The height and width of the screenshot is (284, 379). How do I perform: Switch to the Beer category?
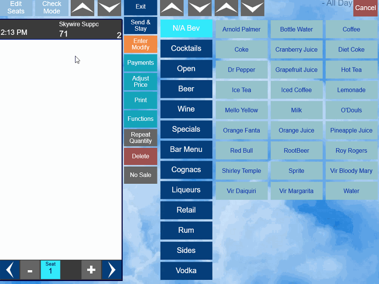[186, 89]
